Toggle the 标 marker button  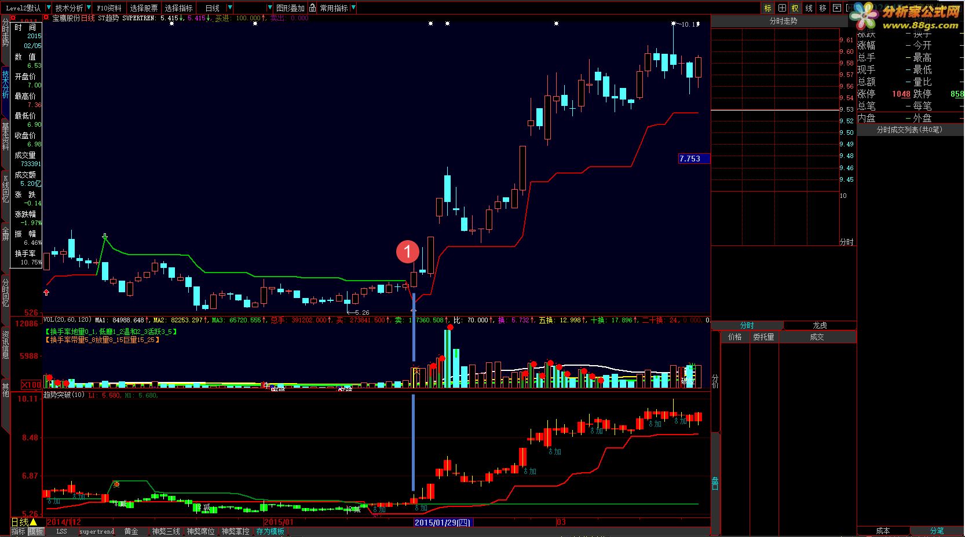[x=768, y=8]
